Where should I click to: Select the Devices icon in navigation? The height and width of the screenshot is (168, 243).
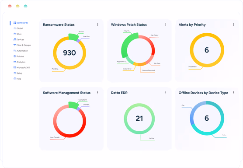(x=15, y=39)
